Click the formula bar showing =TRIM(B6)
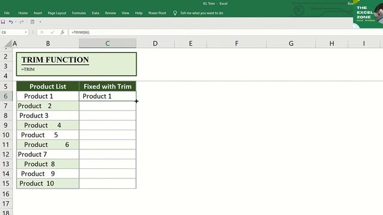383x215 pixels. 226,32
